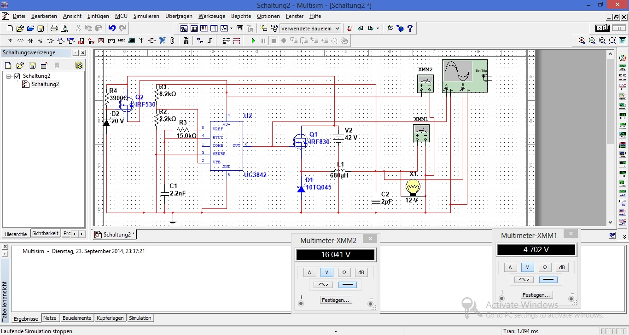Click the Zoom In magnifier icon

[582, 40]
